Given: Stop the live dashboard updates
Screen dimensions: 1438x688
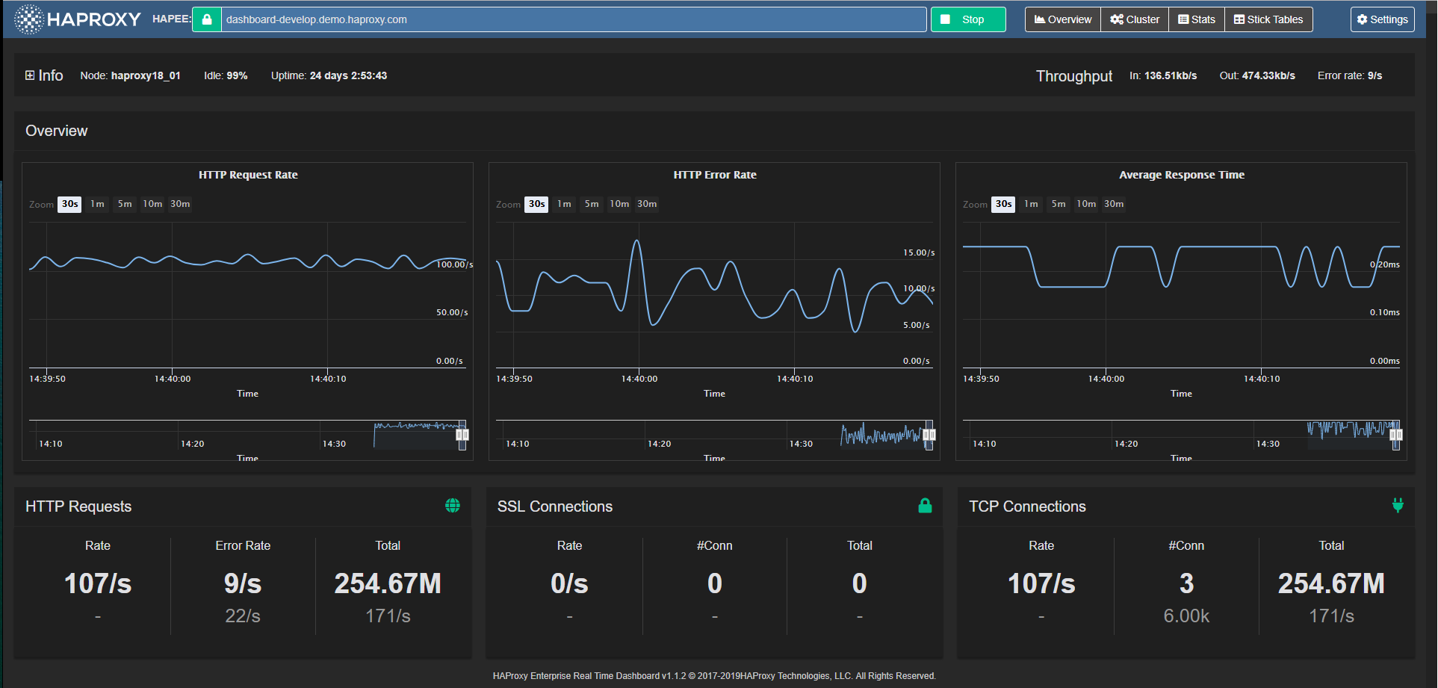Looking at the screenshot, I should click(967, 19).
